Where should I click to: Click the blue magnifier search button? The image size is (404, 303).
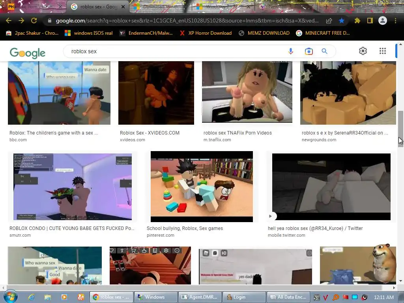325,51
